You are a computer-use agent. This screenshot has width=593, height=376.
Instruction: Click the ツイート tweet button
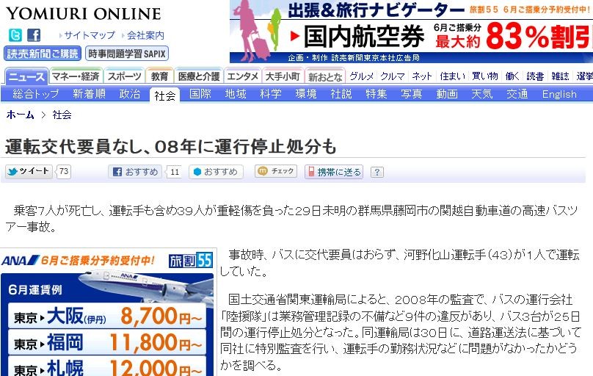coord(29,171)
